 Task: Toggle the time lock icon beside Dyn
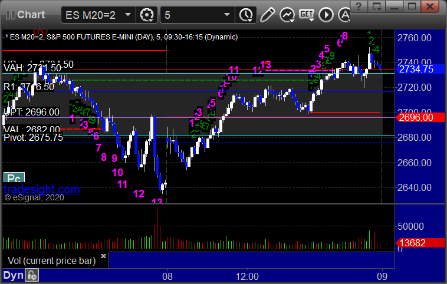32,275
